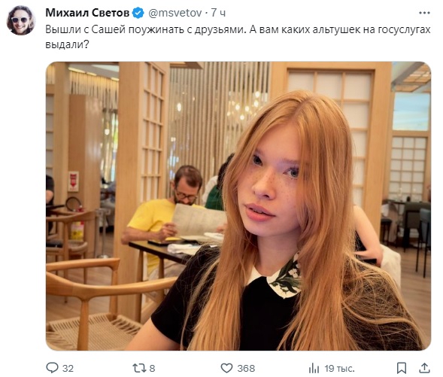Image resolution: width=443 pixels, height=377 pixels.
Task: Open the tweet permalink via the '7 ч' timestamp
Action: tap(218, 13)
